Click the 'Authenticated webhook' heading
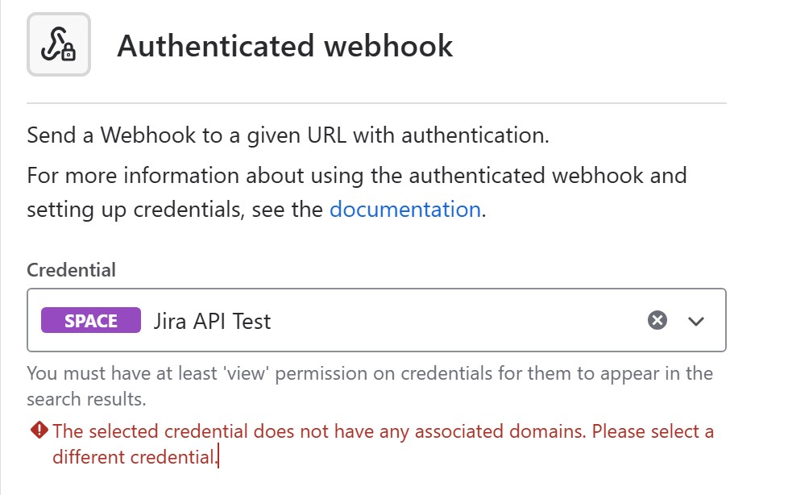Image resolution: width=788 pixels, height=495 pixels. [x=285, y=46]
